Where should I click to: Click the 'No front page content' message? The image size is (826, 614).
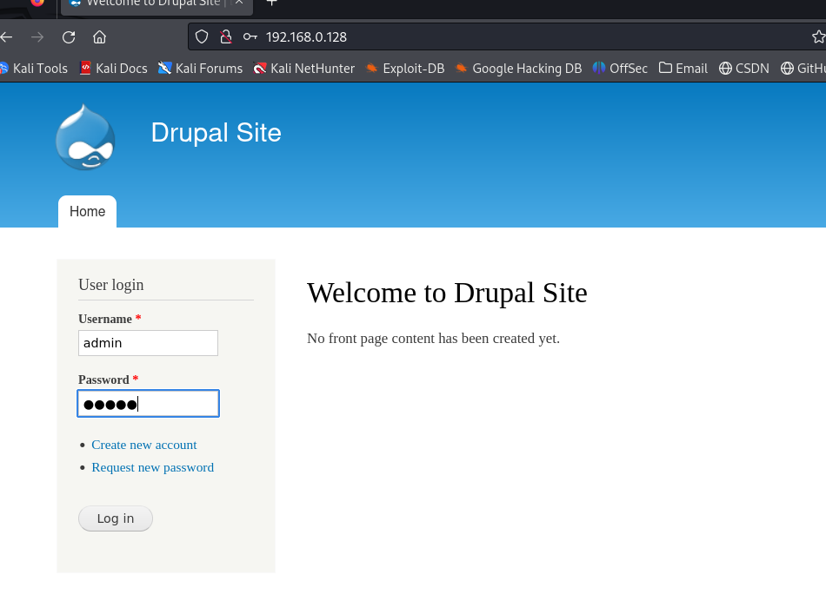pyautogui.click(x=433, y=339)
